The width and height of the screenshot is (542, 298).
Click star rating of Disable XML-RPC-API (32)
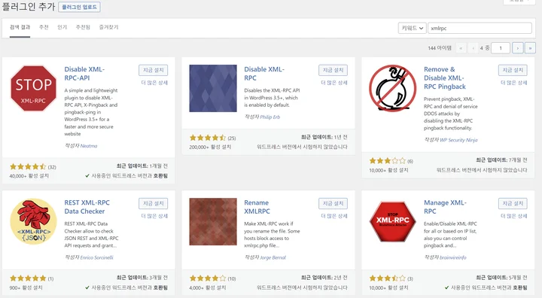click(28, 166)
